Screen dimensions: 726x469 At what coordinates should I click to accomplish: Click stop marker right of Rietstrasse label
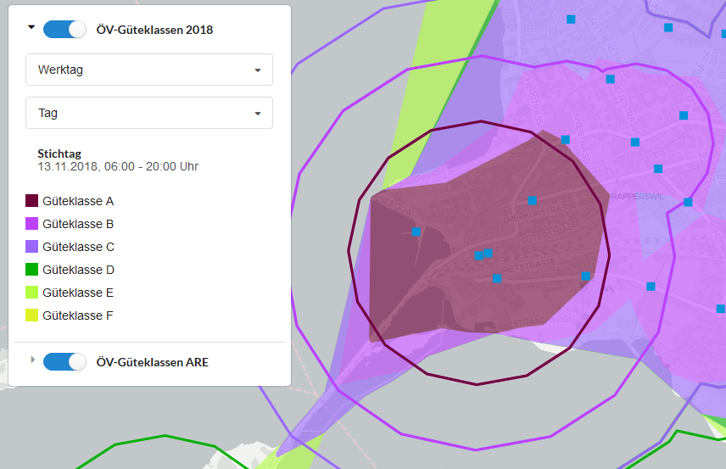pos(585,276)
